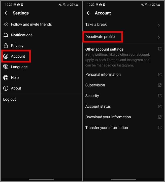Click the profile circle Account icon

coord(6,56)
